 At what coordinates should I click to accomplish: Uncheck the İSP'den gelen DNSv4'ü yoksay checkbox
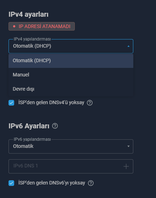pyautogui.click(x=11, y=103)
